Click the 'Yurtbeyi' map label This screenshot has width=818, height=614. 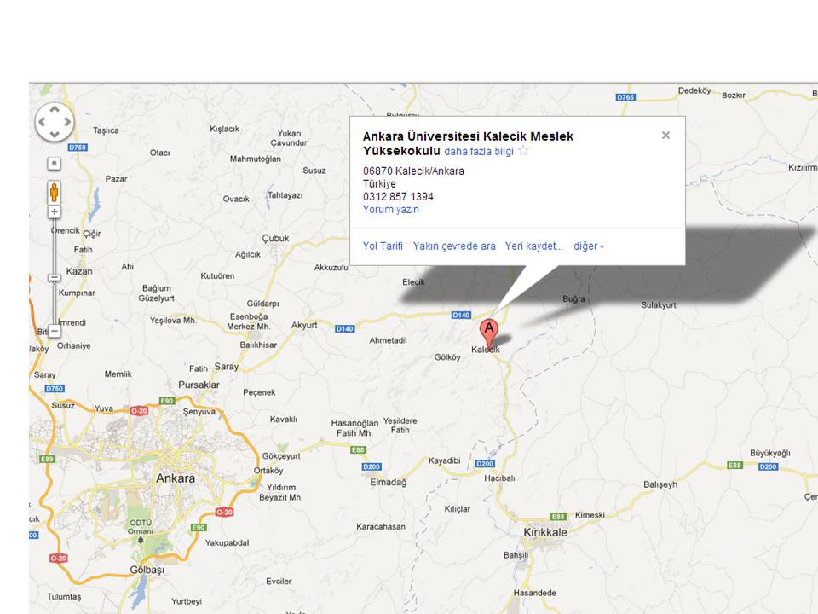click(x=187, y=601)
